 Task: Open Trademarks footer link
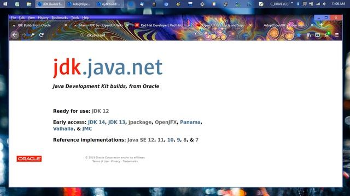point(130,161)
